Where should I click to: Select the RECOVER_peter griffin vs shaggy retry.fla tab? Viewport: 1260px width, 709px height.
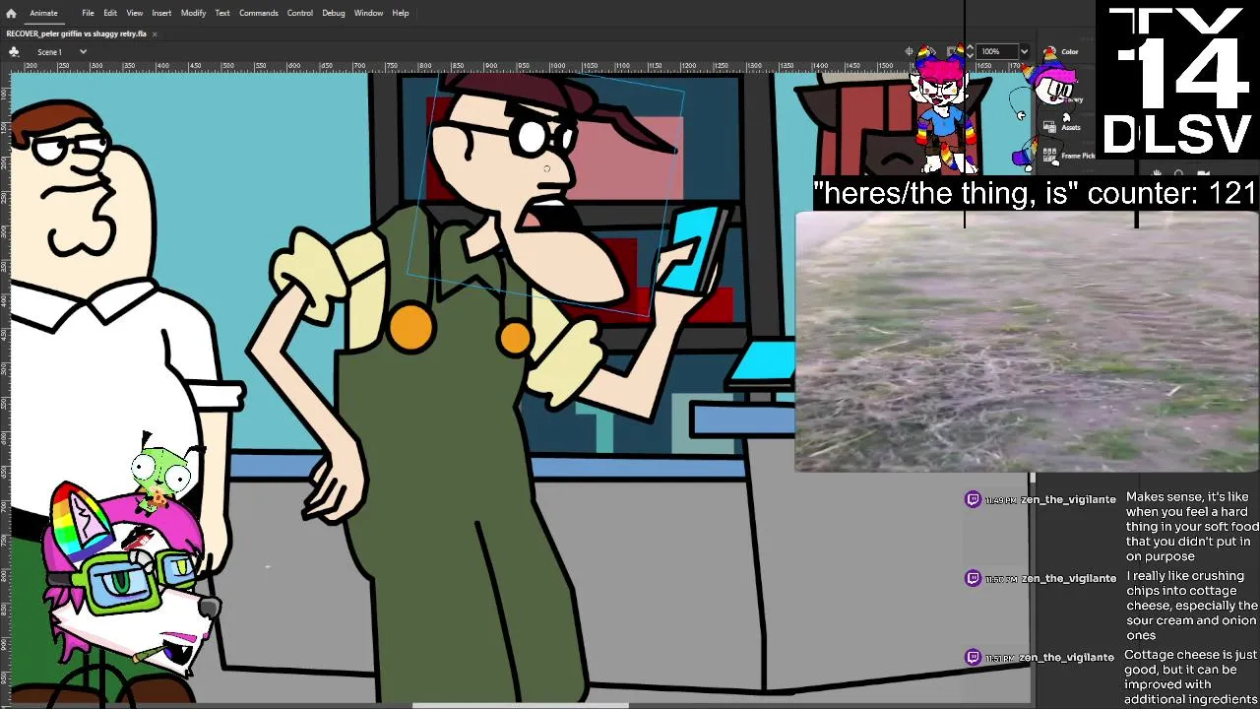(x=77, y=33)
